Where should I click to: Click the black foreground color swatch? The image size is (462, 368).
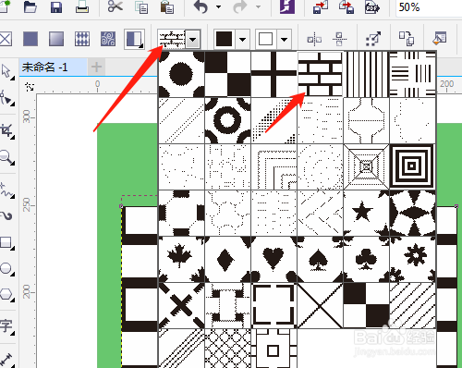coord(224,40)
